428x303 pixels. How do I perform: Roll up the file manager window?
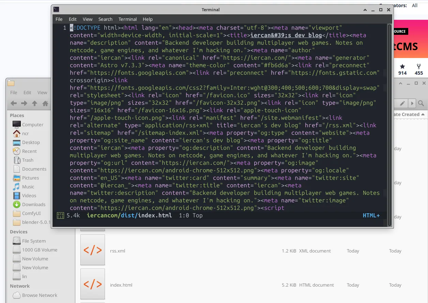(x=400, y=83)
